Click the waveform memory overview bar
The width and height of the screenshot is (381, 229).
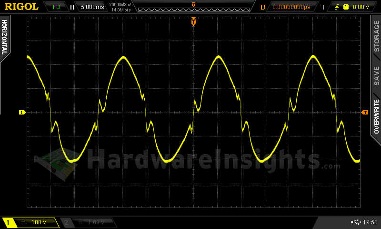tap(194, 10)
